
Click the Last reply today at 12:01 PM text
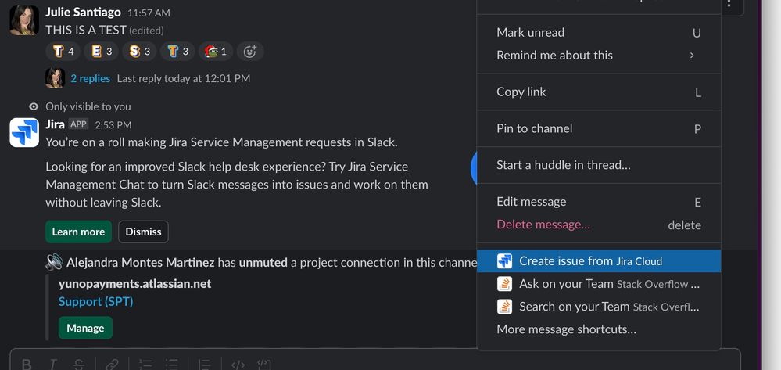tap(183, 78)
